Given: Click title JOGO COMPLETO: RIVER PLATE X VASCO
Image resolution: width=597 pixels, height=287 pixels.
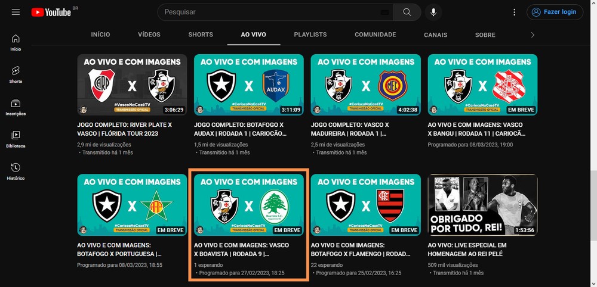Looking at the screenshot, I should (x=124, y=129).
